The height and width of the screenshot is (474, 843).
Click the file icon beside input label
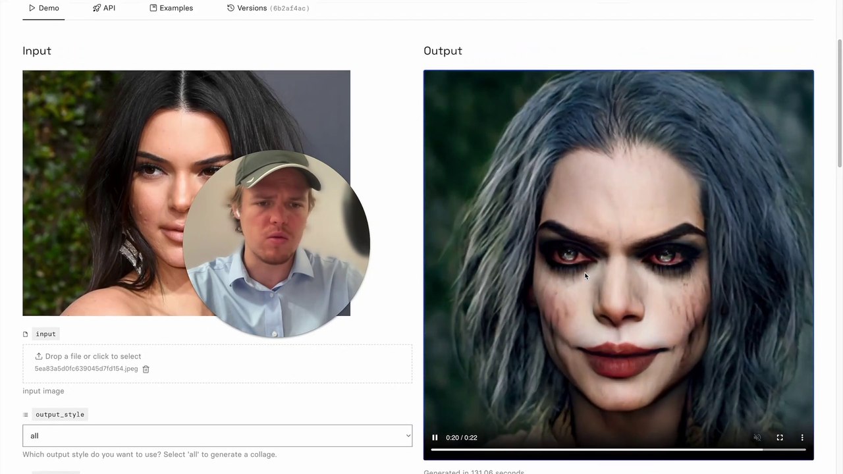coord(26,334)
